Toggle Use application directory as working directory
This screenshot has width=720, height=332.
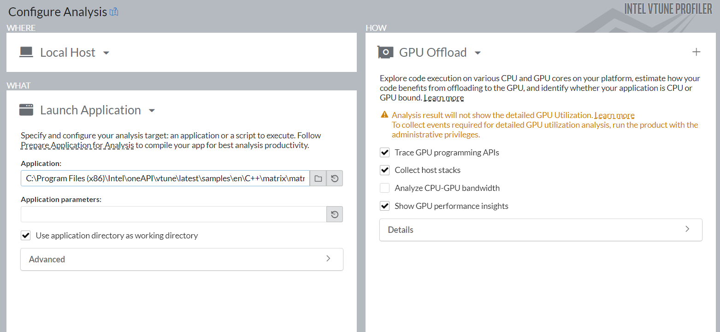(x=26, y=236)
